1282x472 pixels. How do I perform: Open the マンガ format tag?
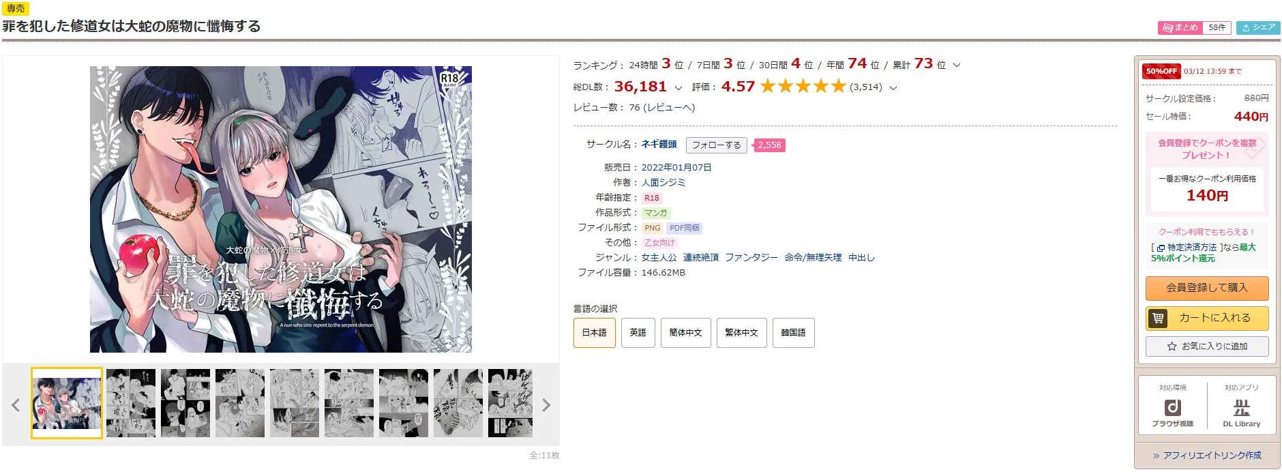point(655,213)
